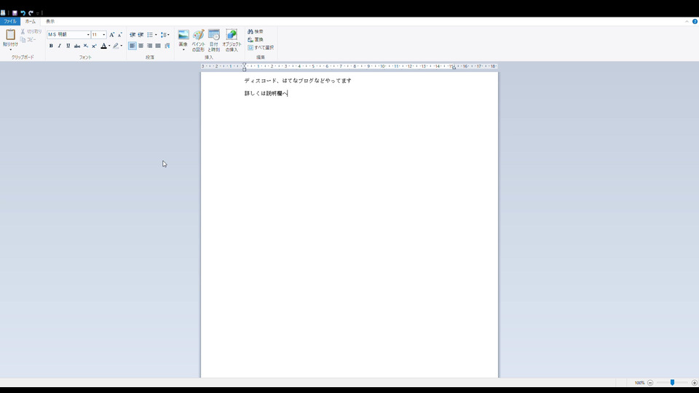The height and width of the screenshot is (393, 699).
Task: Open the font size dropdown arrow
Action: click(x=104, y=34)
